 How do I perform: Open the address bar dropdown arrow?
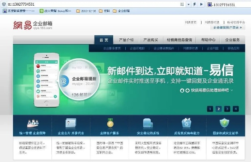click(x=189, y=4)
